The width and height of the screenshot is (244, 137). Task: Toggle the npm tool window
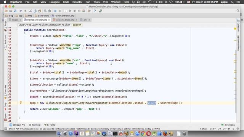pyautogui.click(x=5, y=117)
